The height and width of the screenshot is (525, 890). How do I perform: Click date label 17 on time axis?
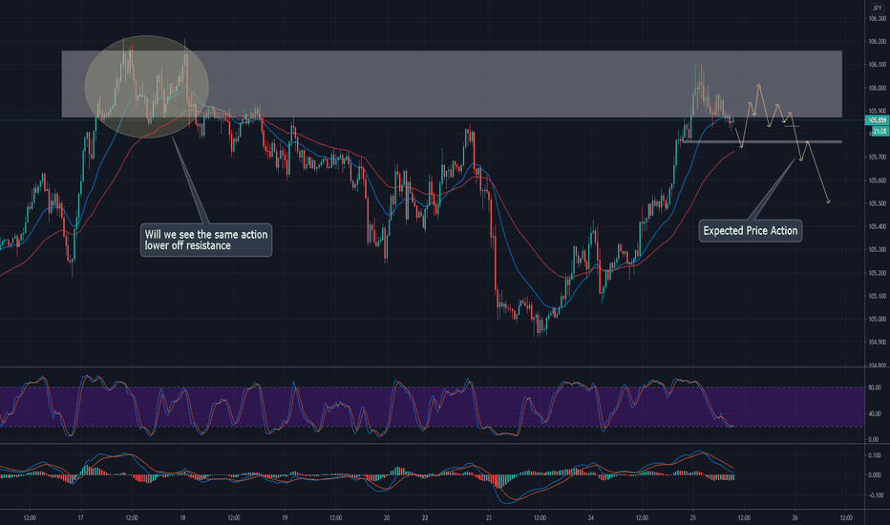[x=80, y=517]
